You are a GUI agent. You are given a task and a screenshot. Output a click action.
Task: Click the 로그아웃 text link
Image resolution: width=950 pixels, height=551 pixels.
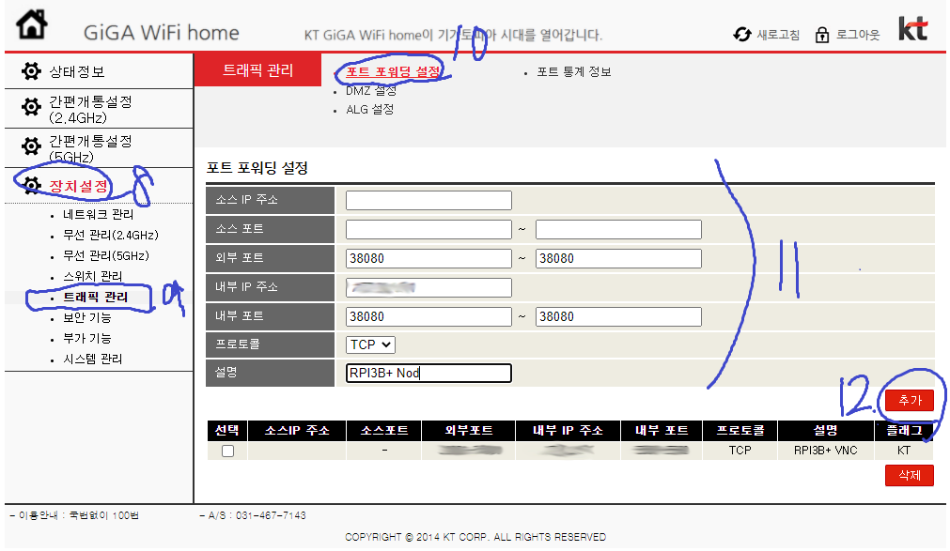tap(858, 35)
